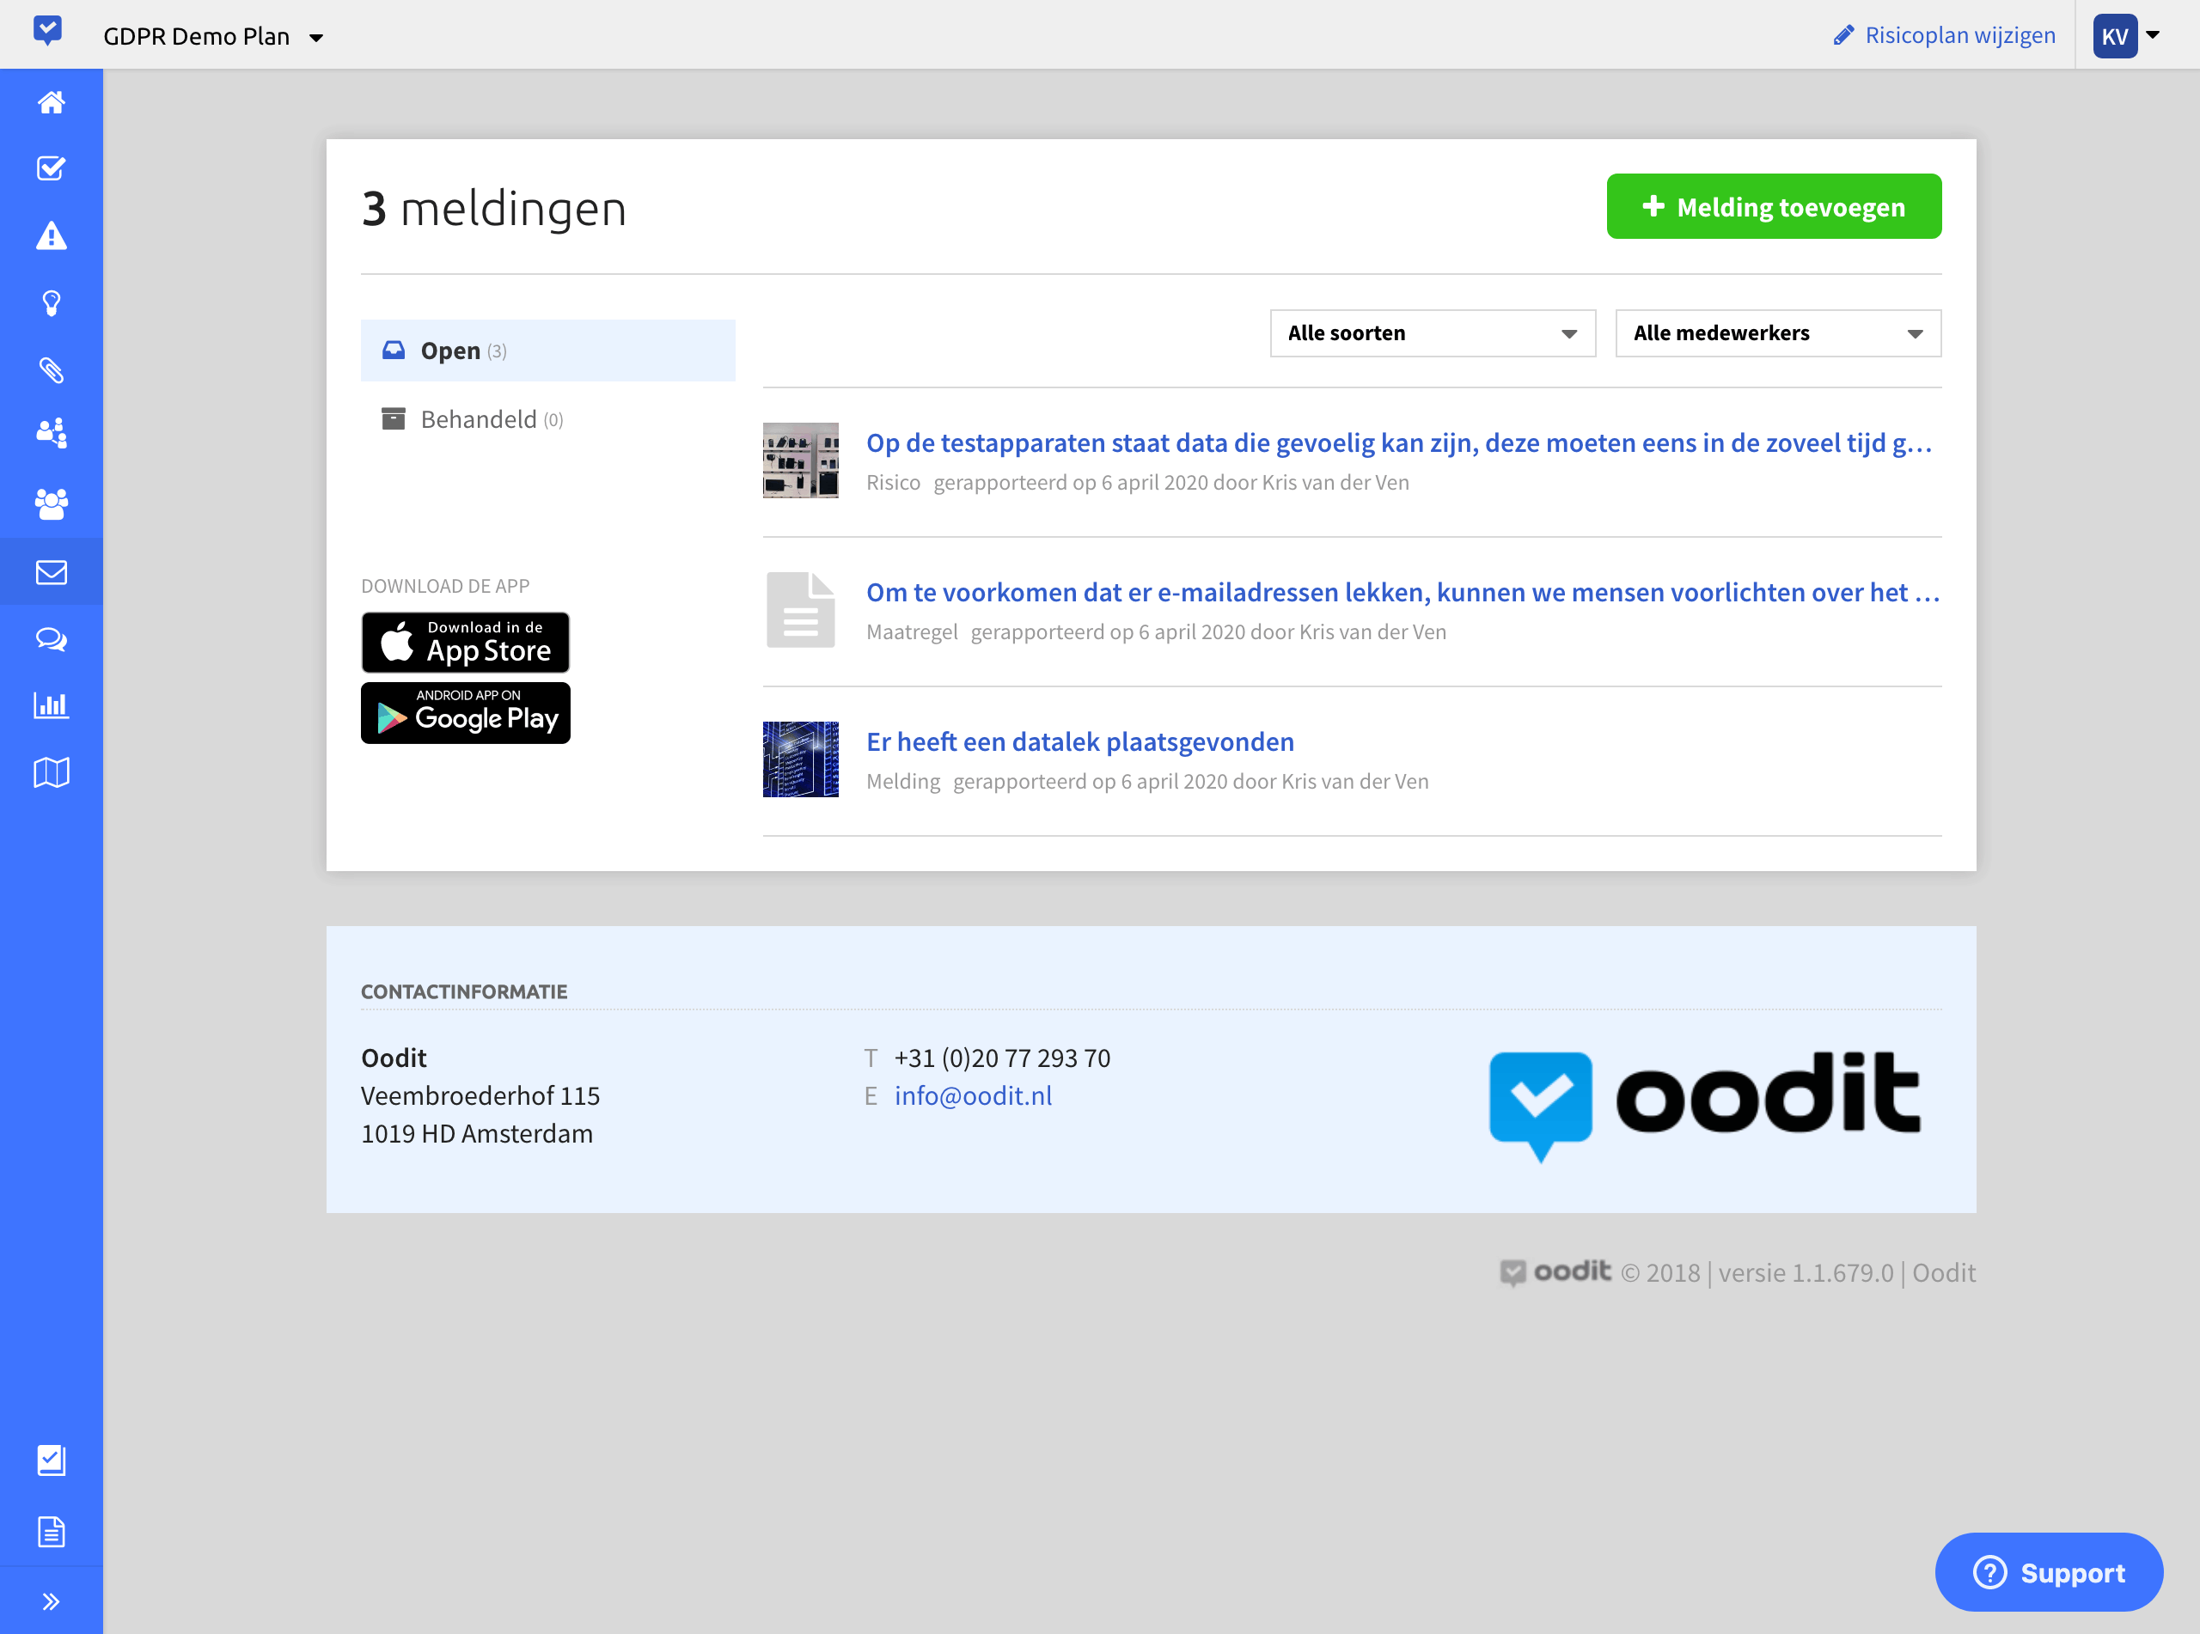Open the Alle soorten dropdown
Viewport: 2200px width, 1634px height.
tap(1432, 333)
